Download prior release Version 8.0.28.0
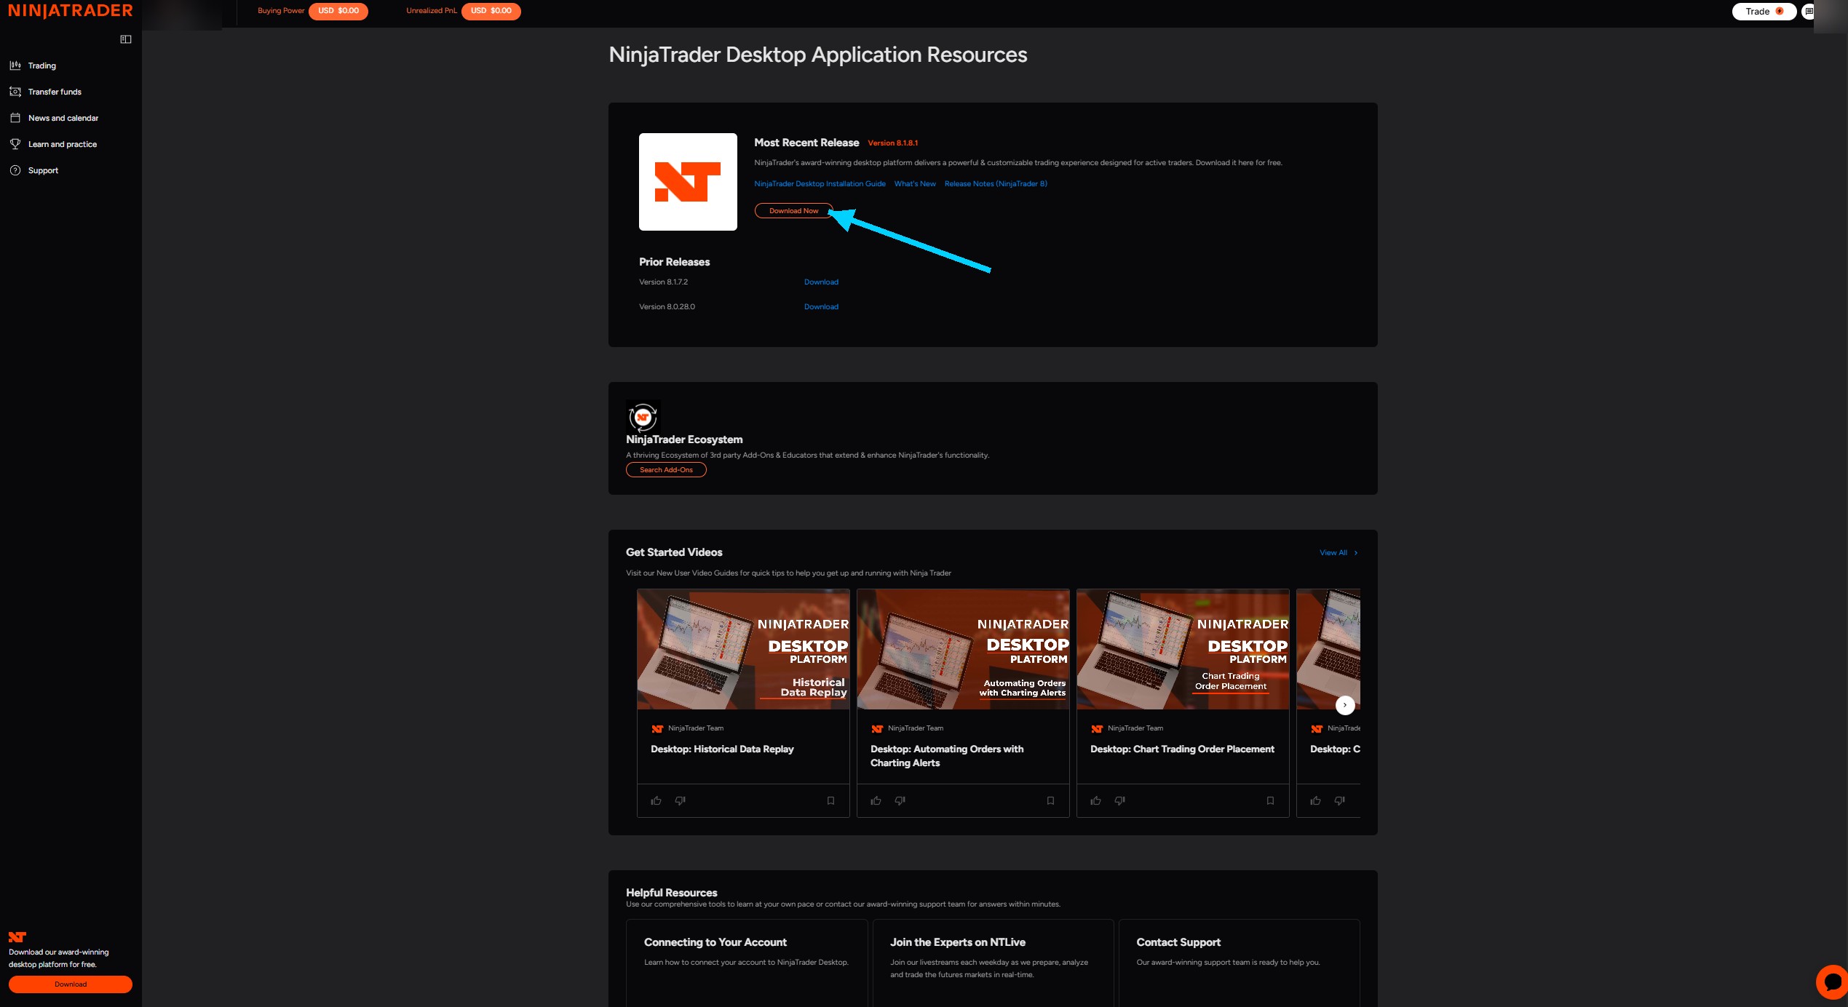 tap(821, 307)
